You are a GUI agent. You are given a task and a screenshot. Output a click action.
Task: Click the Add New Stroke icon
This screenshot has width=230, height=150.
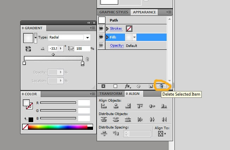pyautogui.click(x=103, y=86)
